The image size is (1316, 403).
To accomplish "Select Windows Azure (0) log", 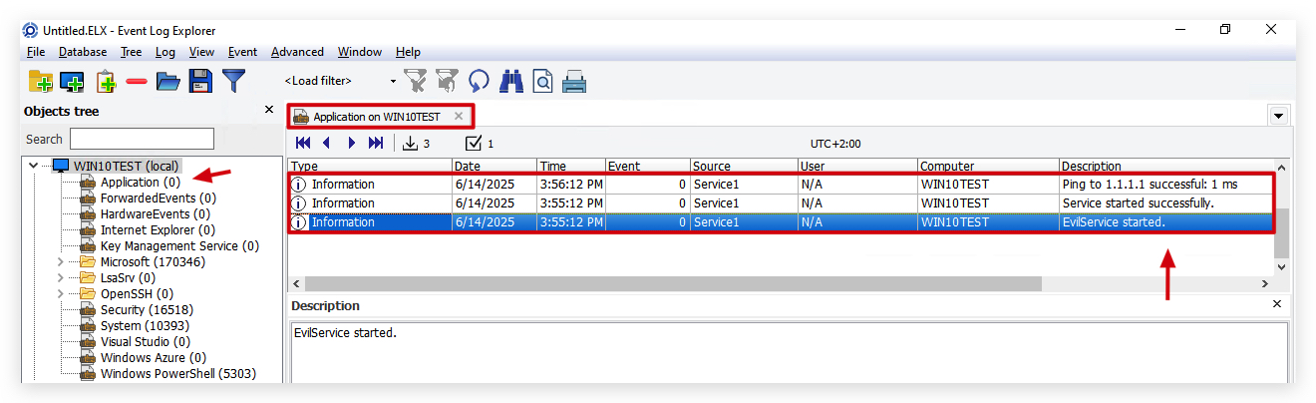I will [154, 357].
